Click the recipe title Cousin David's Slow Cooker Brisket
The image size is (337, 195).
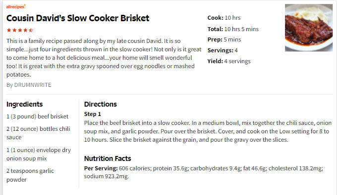(x=78, y=18)
